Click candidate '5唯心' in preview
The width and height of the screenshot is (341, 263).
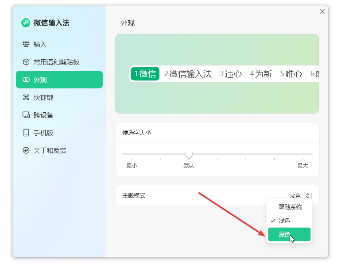point(291,74)
